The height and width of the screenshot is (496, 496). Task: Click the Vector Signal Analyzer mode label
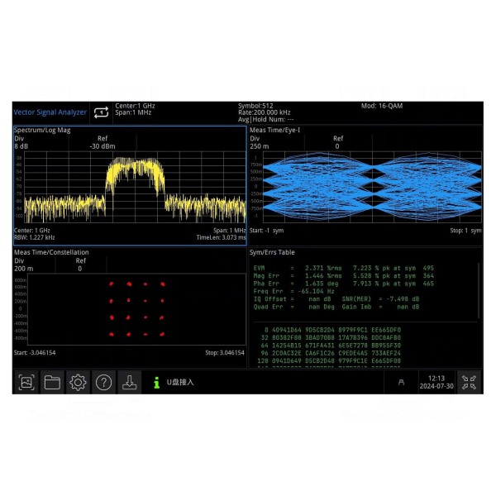[x=49, y=112]
